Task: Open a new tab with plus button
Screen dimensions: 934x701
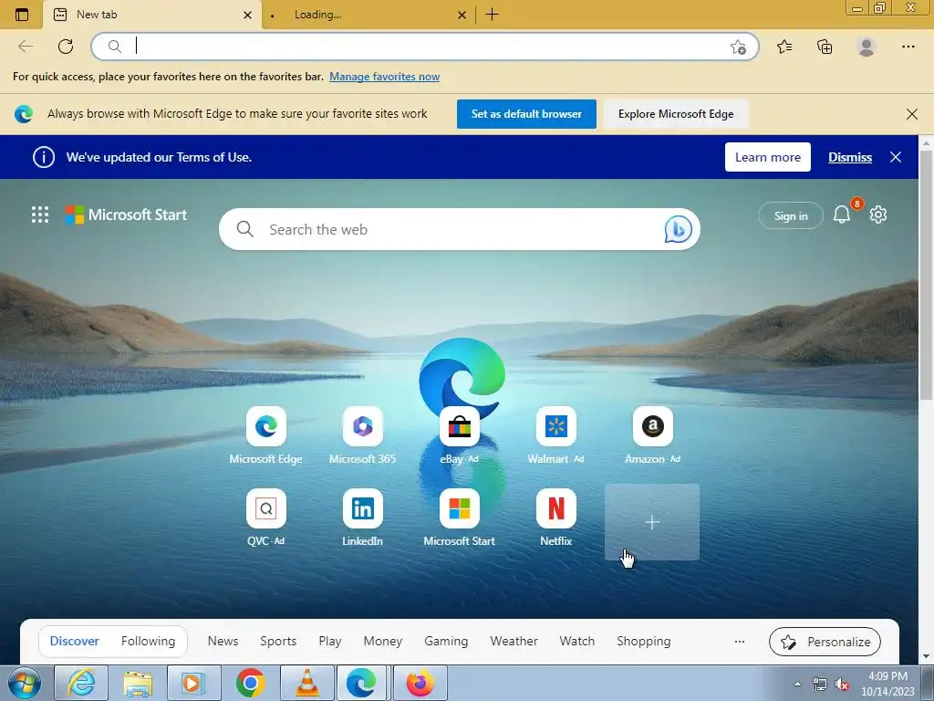Action: 492,15
